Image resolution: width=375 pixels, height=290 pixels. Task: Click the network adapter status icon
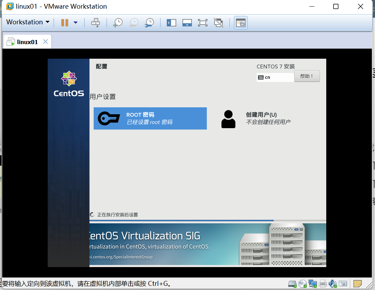pyautogui.click(x=313, y=283)
